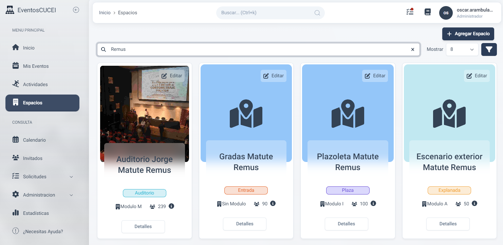This screenshot has width=503, height=245.
Task: Open Detalles for Plazoleta Matute Remus
Action: coord(346,224)
